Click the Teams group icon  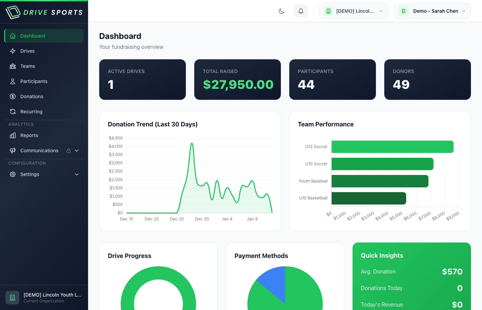pyautogui.click(x=13, y=66)
